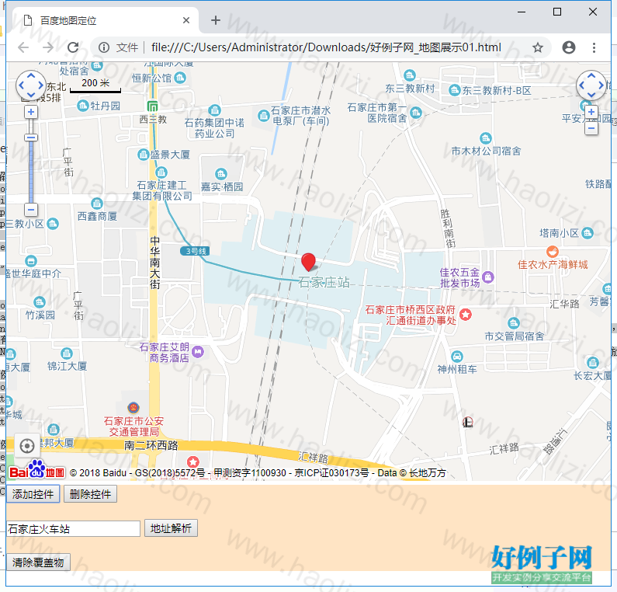Bookmark this page with the star
This screenshot has height=592, width=617.
538,47
